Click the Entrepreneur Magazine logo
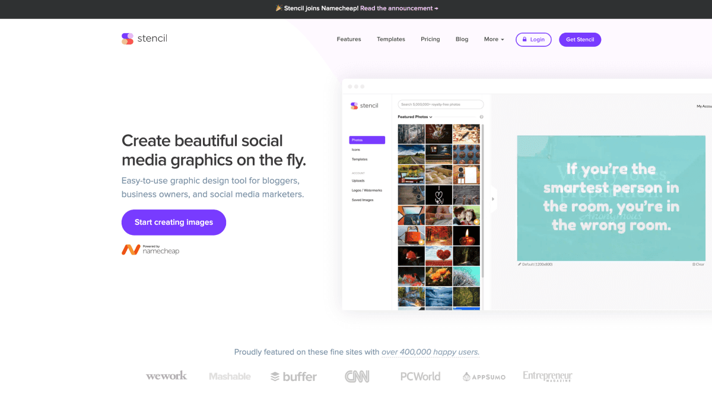The width and height of the screenshot is (712, 394). pos(548,376)
